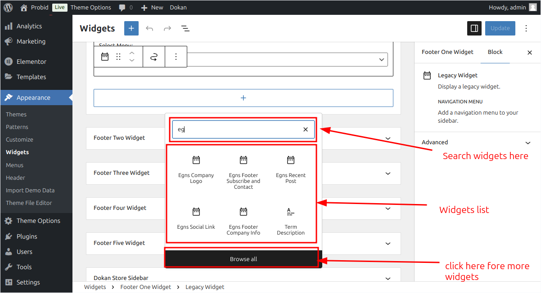The image size is (541, 293).
Task: Expand the Advanced panel section
Action: coord(477,142)
